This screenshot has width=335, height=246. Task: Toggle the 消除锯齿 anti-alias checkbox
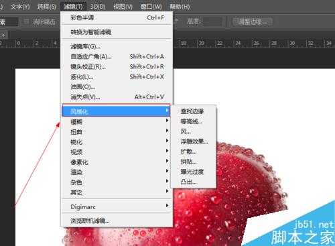pos(26,21)
